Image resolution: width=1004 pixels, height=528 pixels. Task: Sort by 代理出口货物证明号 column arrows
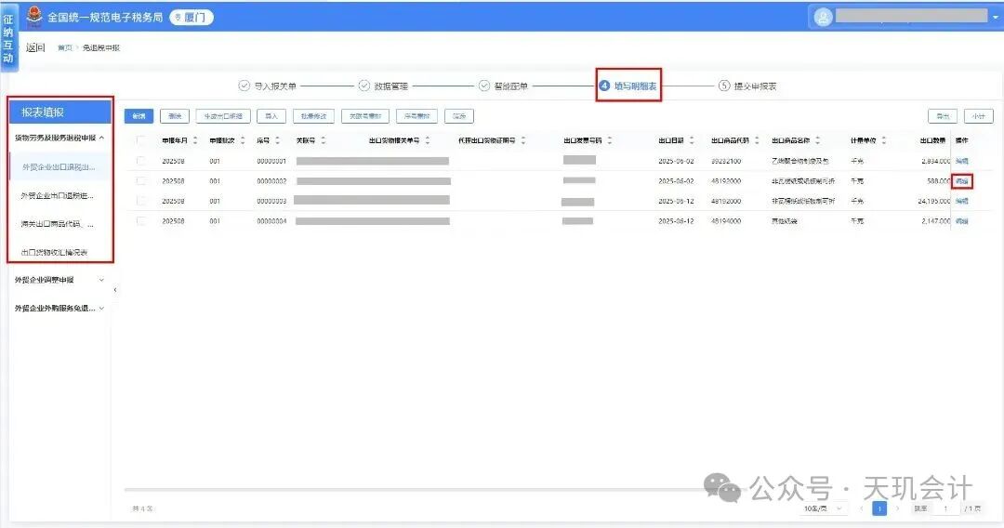(523, 140)
